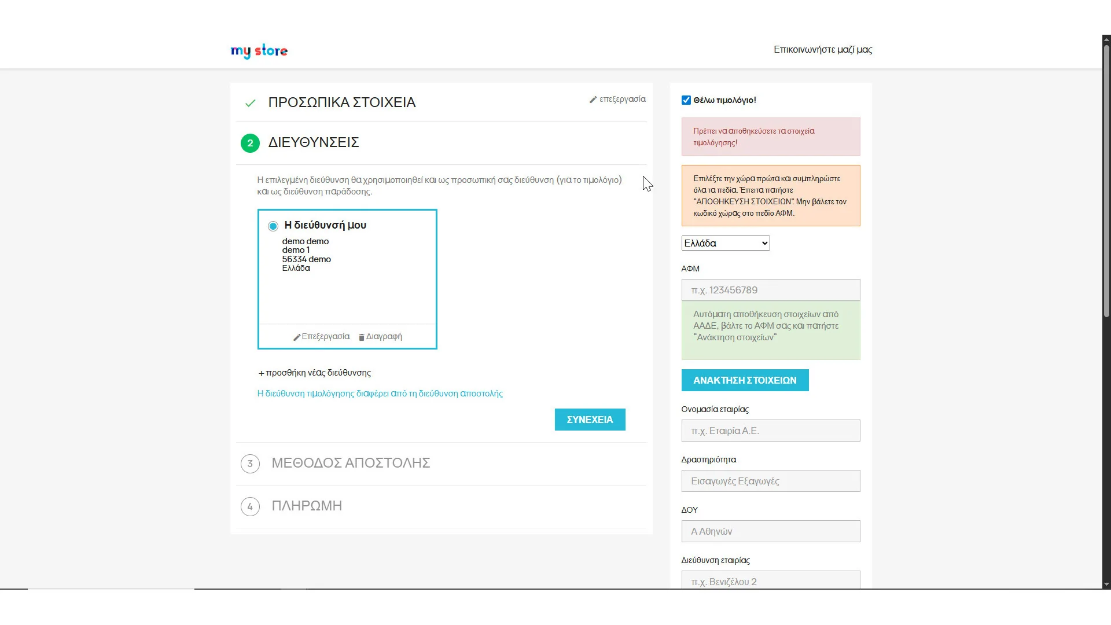The image size is (1111, 625).
Task: Click the my store logo
Action: 259,51
